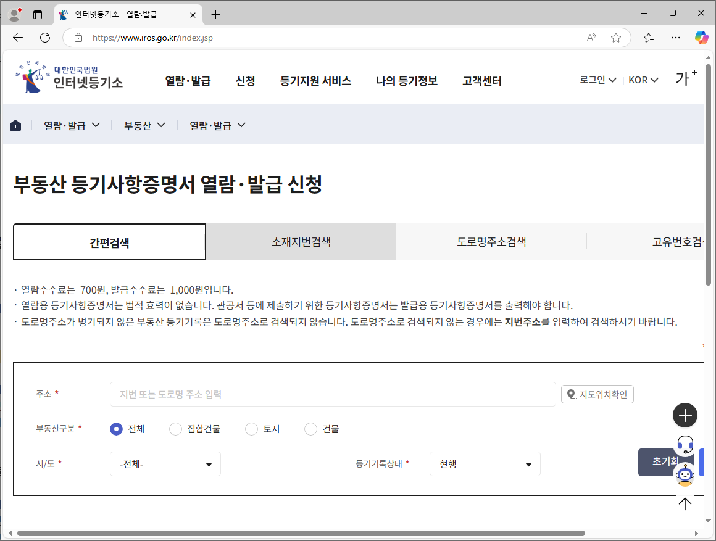Viewport: 716px width, 541px height.
Task: Click the dark circular plus floating icon
Action: (x=685, y=415)
